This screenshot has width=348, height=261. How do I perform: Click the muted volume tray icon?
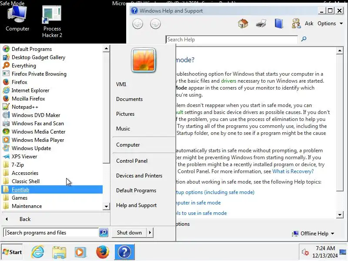coord(305,252)
